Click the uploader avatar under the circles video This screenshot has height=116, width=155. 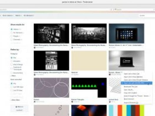point(34,102)
